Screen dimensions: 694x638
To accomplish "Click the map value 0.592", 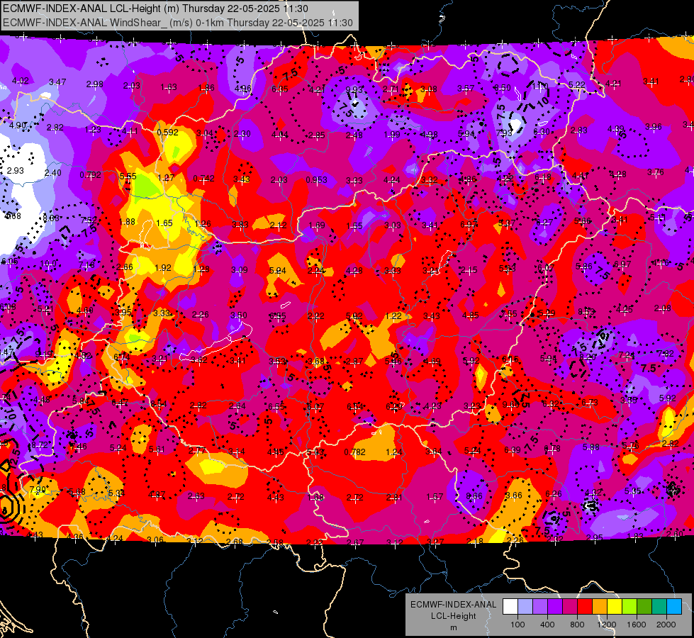I will point(168,132).
